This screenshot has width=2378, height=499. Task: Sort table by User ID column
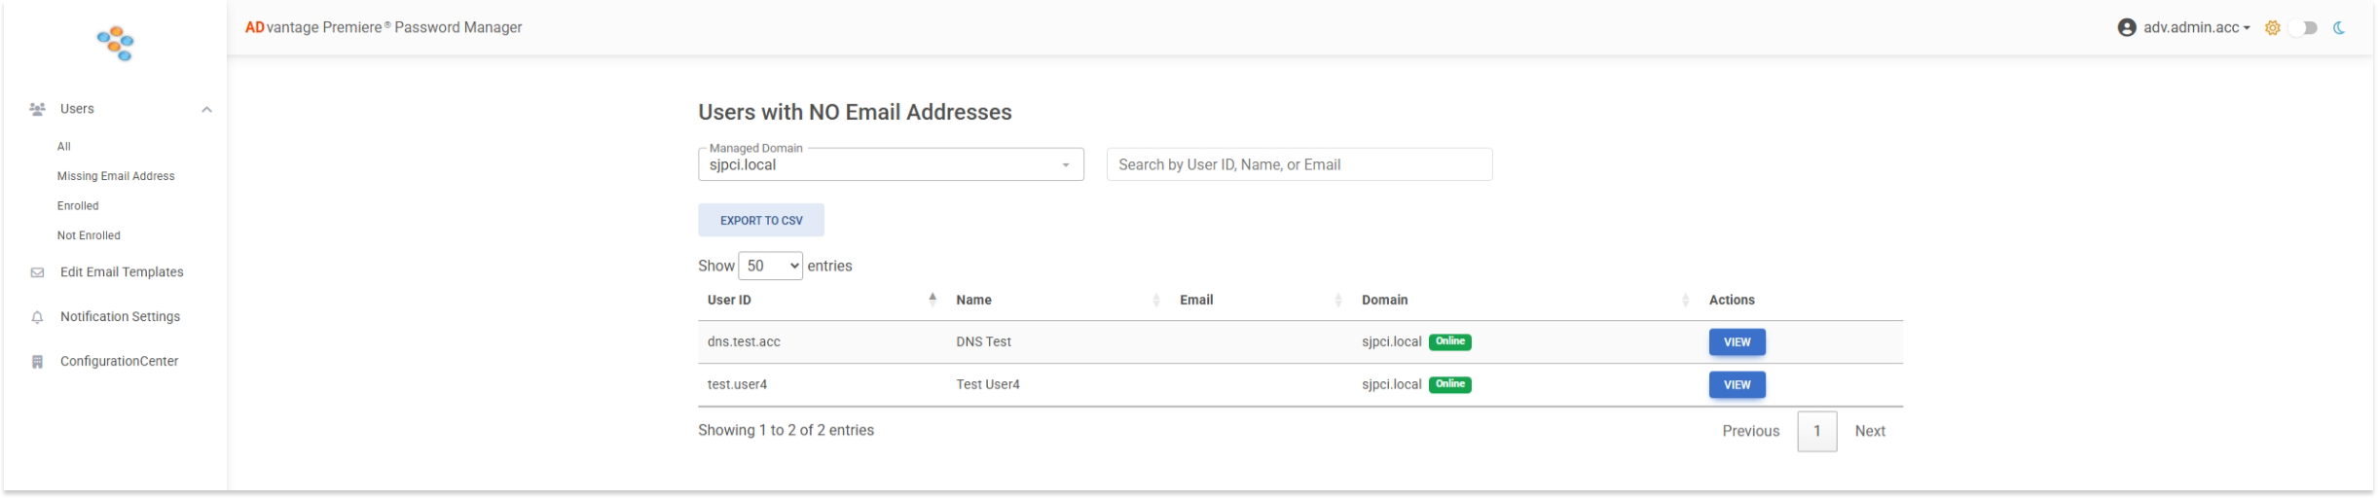pyautogui.click(x=823, y=300)
